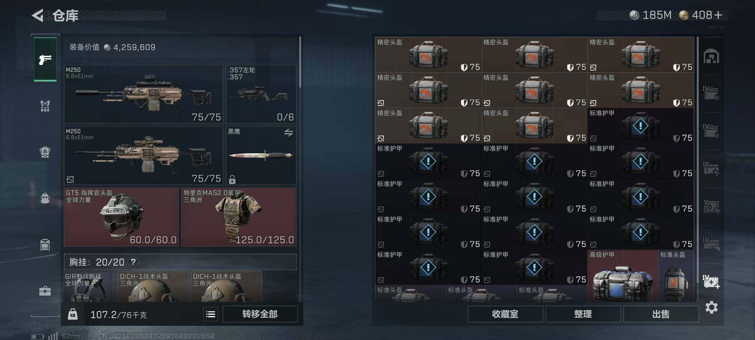Screen dimensions: 755x340
Task: Open the warehouse settings gear icon
Action: (711, 307)
